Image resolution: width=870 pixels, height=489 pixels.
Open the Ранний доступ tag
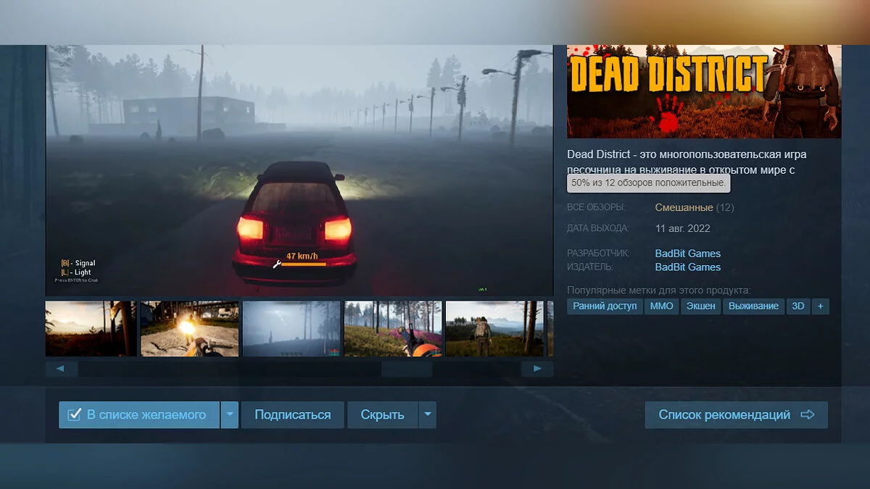click(605, 306)
